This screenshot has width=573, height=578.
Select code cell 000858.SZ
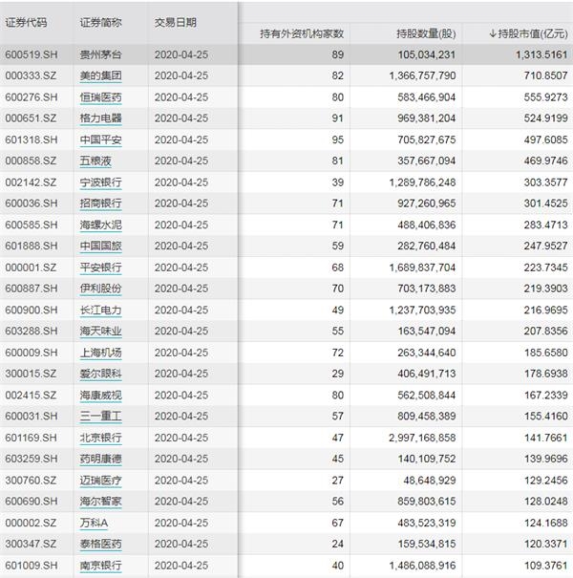pos(31,161)
